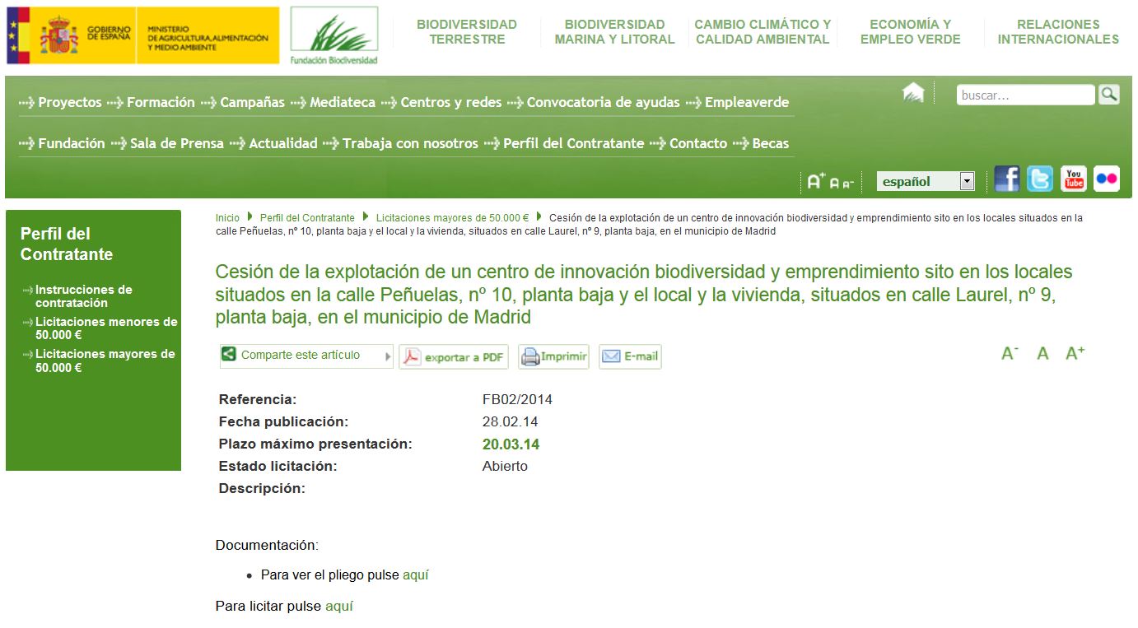Open the Facebook page icon
Viewport: 1138px width, 628px height.
pos(1006,179)
